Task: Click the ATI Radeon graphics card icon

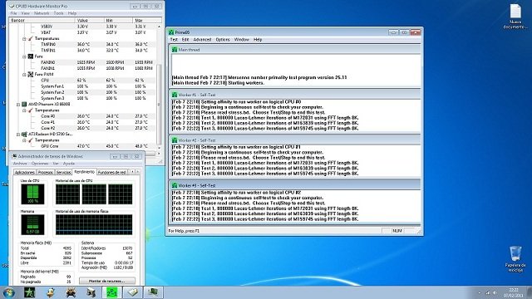Action: [x=24, y=135]
